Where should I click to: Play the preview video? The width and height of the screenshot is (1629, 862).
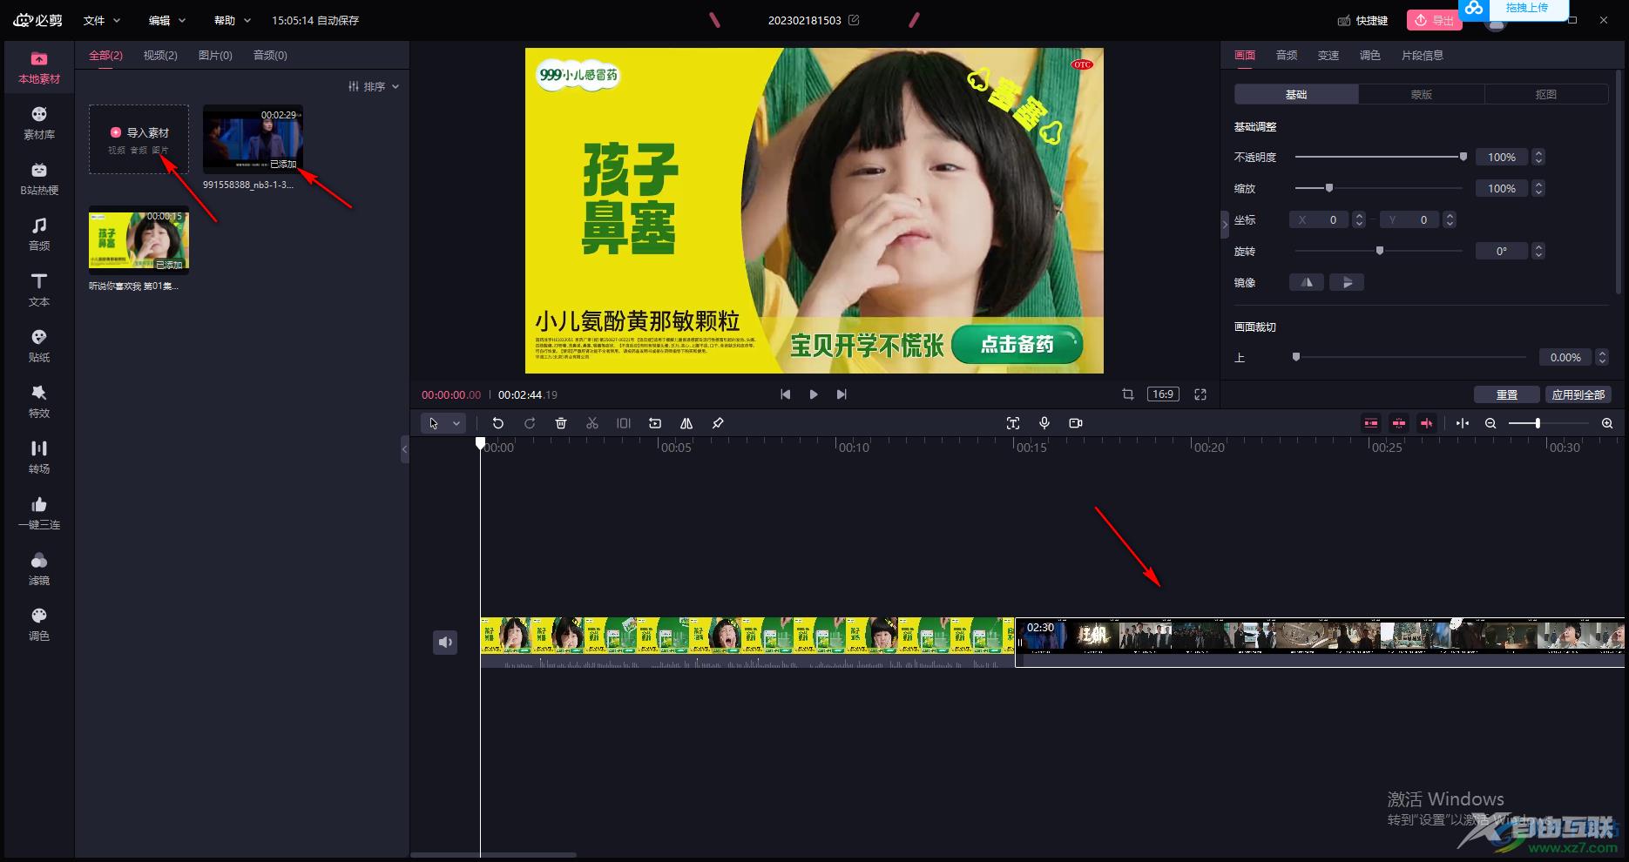814,394
